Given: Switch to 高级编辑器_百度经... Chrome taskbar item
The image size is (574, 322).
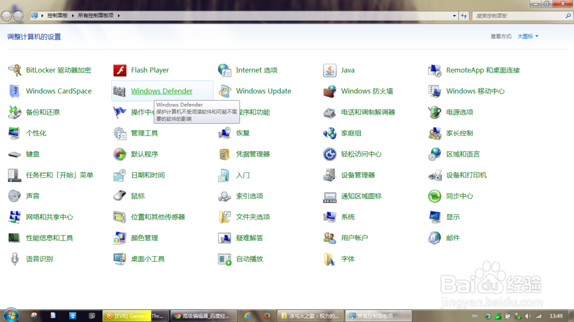Looking at the screenshot, I should coord(204,316).
